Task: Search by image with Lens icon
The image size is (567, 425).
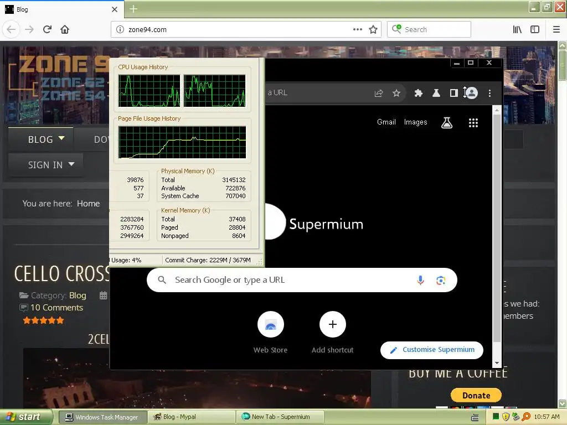Action: coord(441,280)
